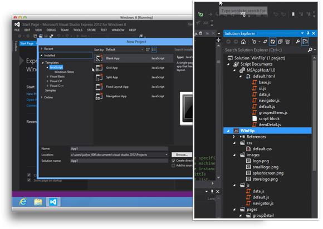323x229 pixels.
Task: Select groupedItems.js under default.html
Action: pos(273,112)
